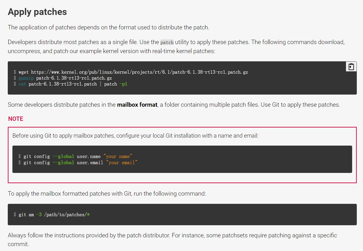This screenshot has width=363, height=251.
Task: Click the 'git config --global user.email' line
Action: 78,163
